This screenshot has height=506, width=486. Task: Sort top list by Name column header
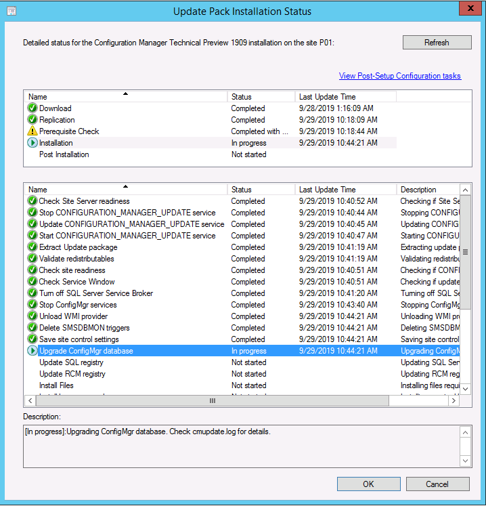(126, 97)
